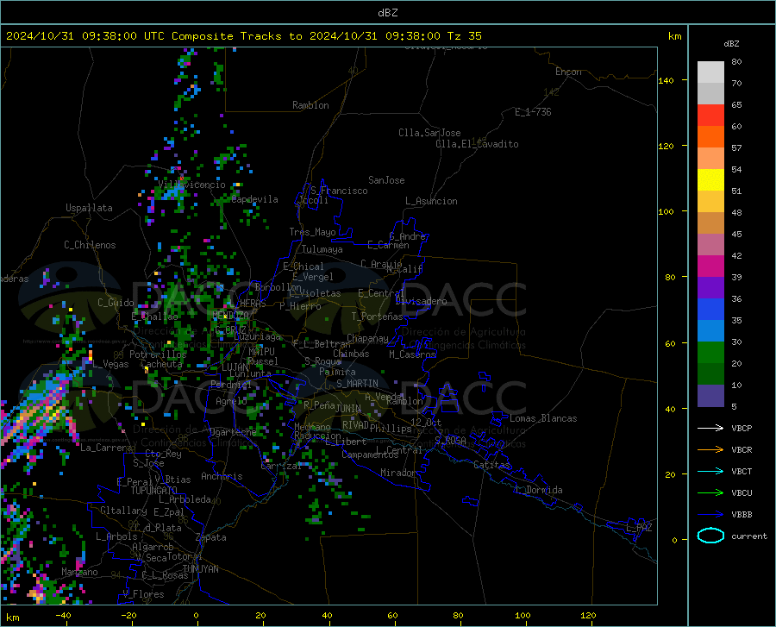Click the S_MARTIN map label

357,384
